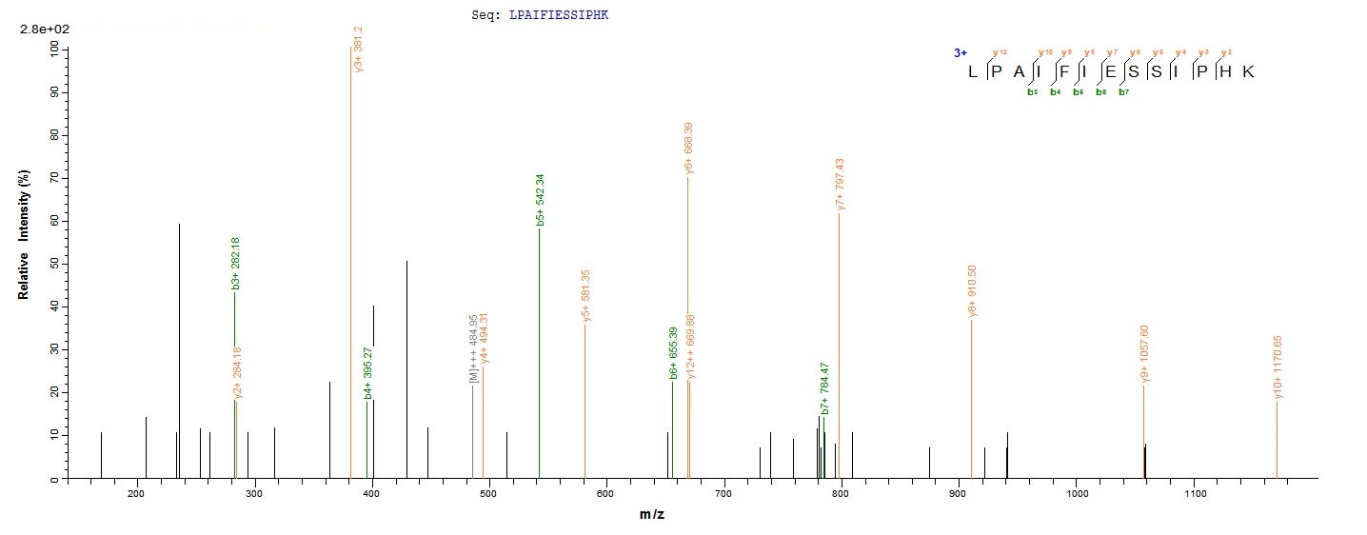Select the b4+ 395.27 peak label
Screen dimensions: 1367x535
[x=368, y=373]
